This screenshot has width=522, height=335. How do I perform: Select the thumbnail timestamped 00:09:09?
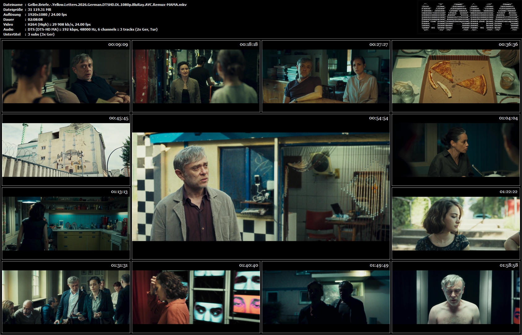(x=66, y=76)
